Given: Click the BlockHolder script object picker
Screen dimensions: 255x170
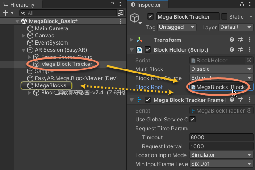Looking at the screenshot, I should pos(249,60).
